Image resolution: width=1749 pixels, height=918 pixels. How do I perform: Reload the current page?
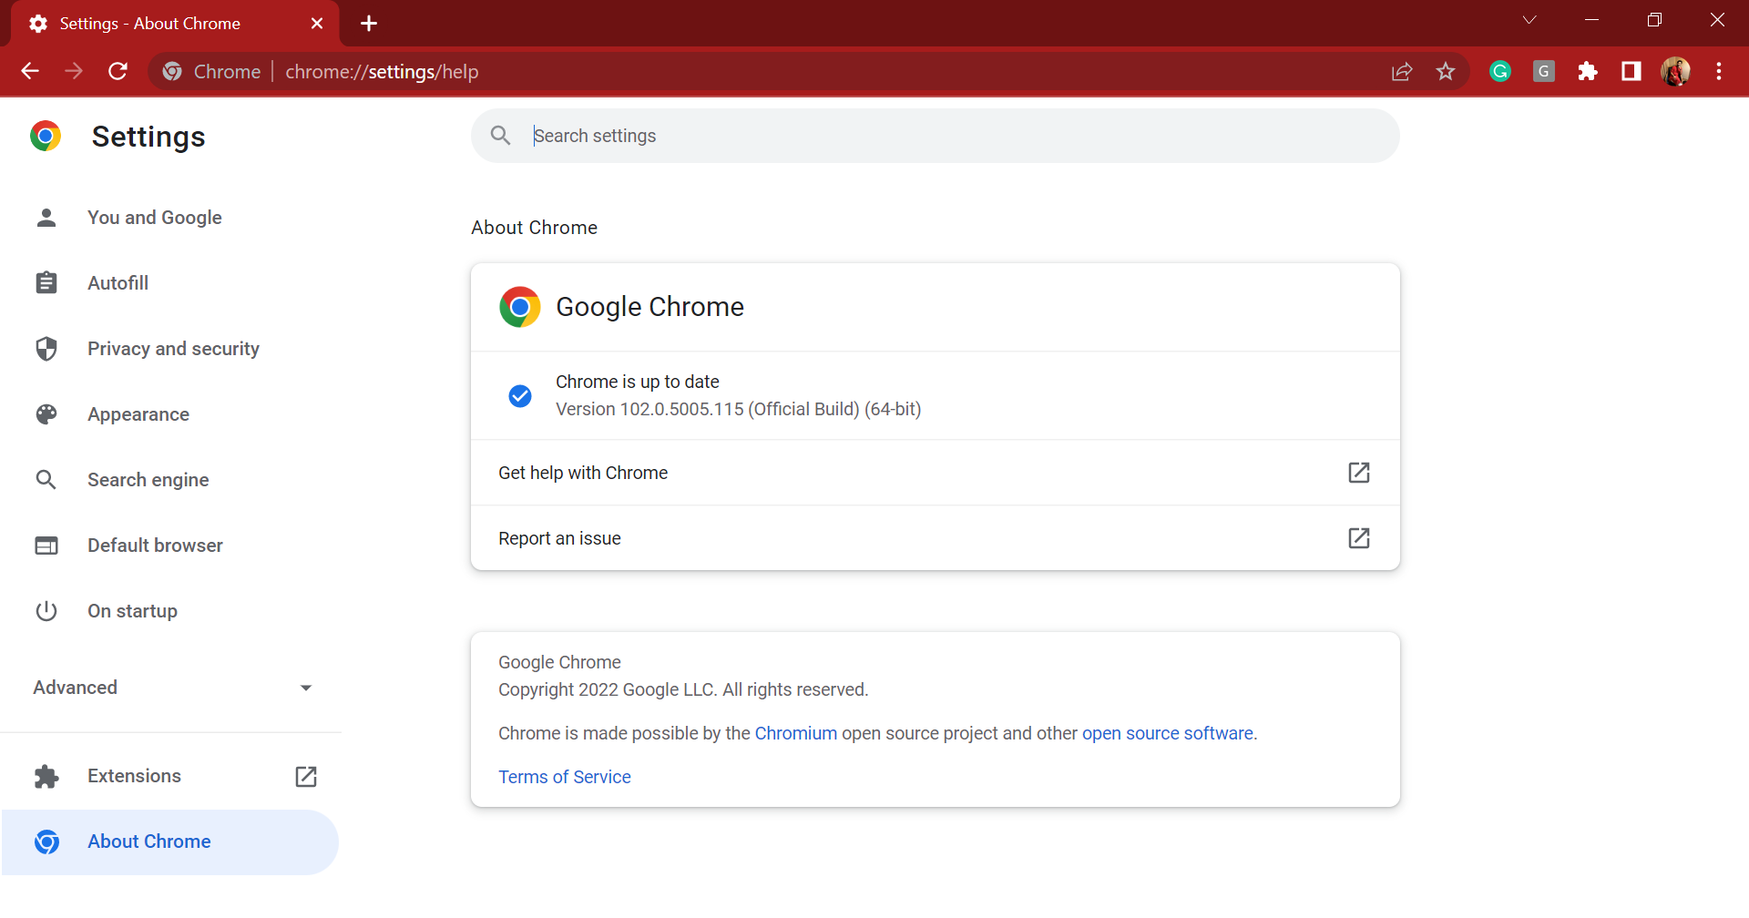tap(118, 71)
